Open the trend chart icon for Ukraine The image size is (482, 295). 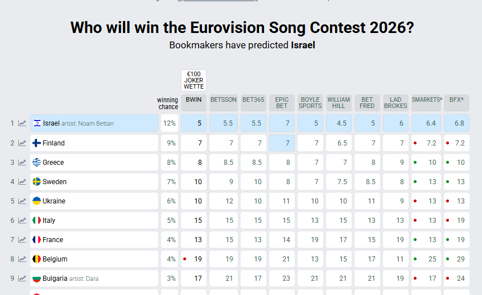22,201
